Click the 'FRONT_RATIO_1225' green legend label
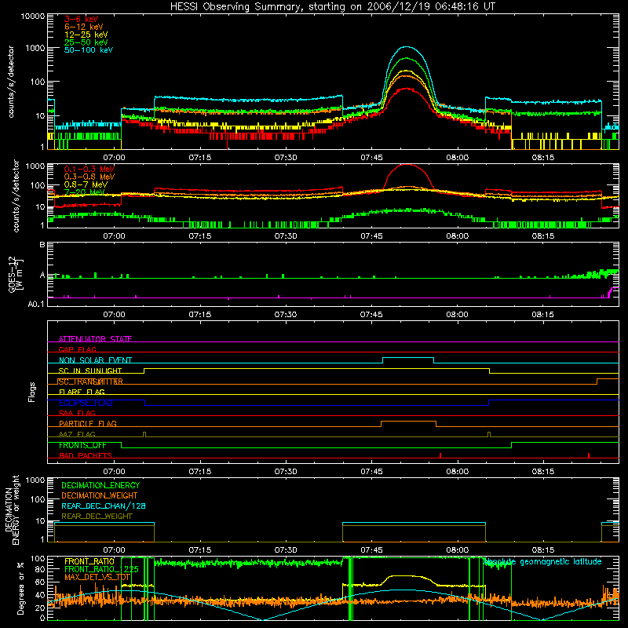This screenshot has height=628, width=628. coord(101,569)
